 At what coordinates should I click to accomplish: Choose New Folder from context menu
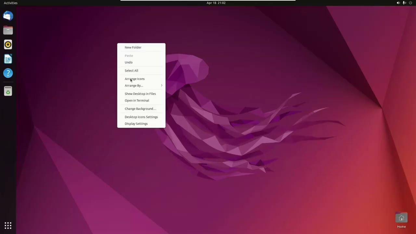(x=141, y=47)
